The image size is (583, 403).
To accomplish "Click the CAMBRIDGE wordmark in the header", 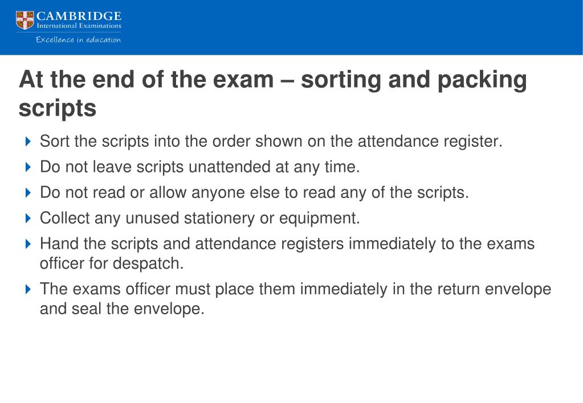I will (x=79, y=15).
